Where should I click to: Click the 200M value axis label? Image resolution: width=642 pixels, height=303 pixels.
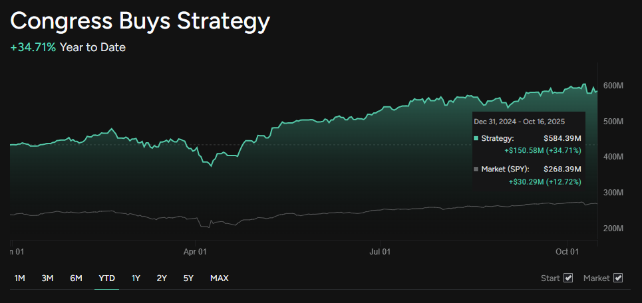[x=612, y=228]
